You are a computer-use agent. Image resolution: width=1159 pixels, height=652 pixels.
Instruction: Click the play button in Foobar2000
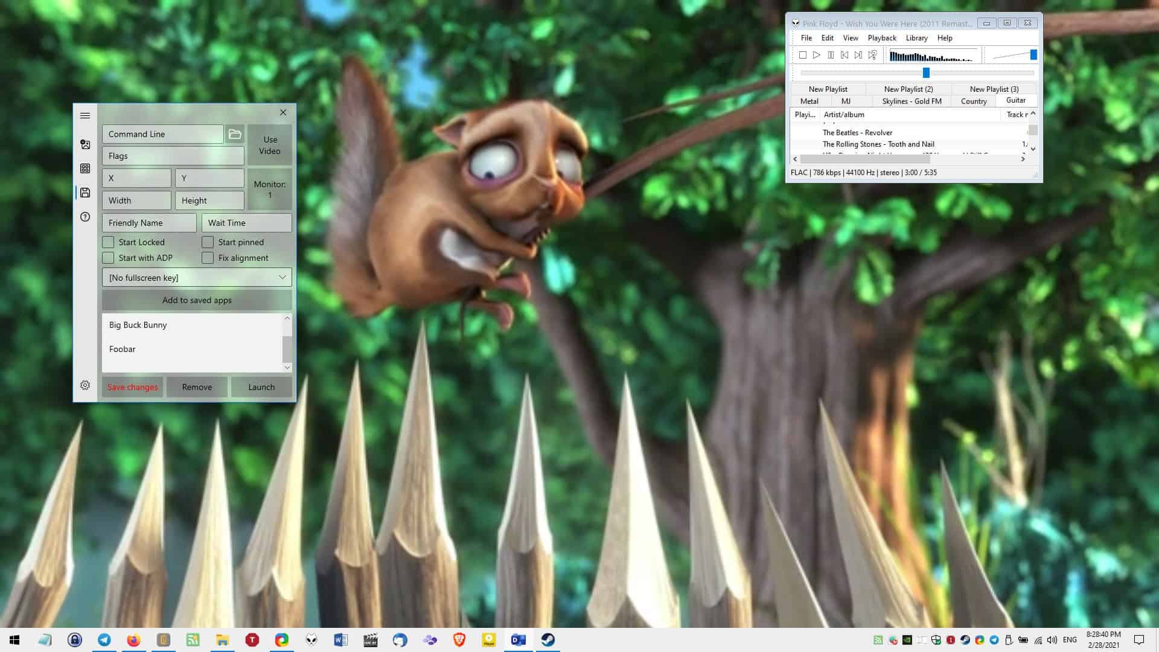816,54
